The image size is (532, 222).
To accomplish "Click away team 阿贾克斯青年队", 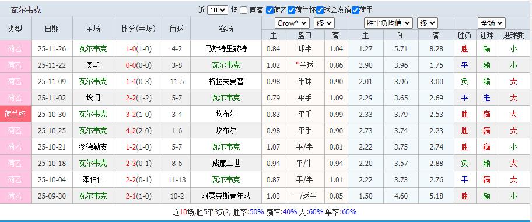I will point(226,196).
